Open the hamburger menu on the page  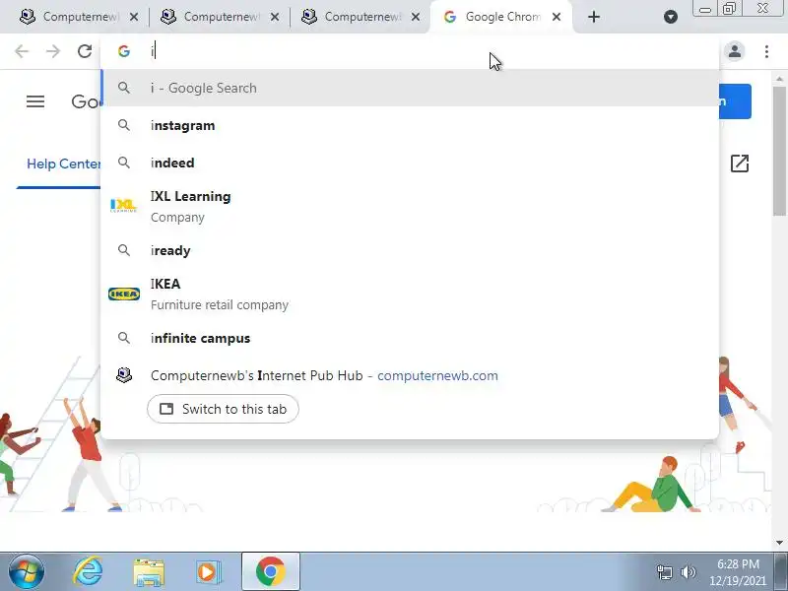coord(35,101)
